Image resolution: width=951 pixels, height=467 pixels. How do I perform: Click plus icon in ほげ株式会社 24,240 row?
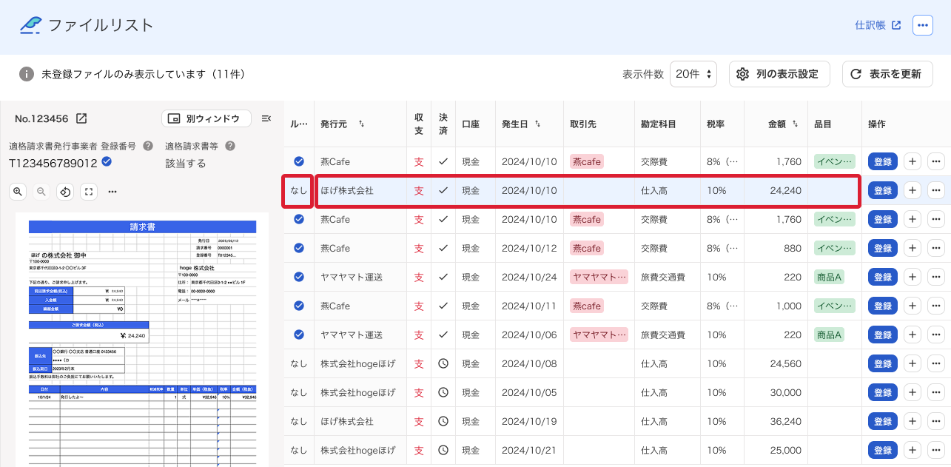point(913,190)
